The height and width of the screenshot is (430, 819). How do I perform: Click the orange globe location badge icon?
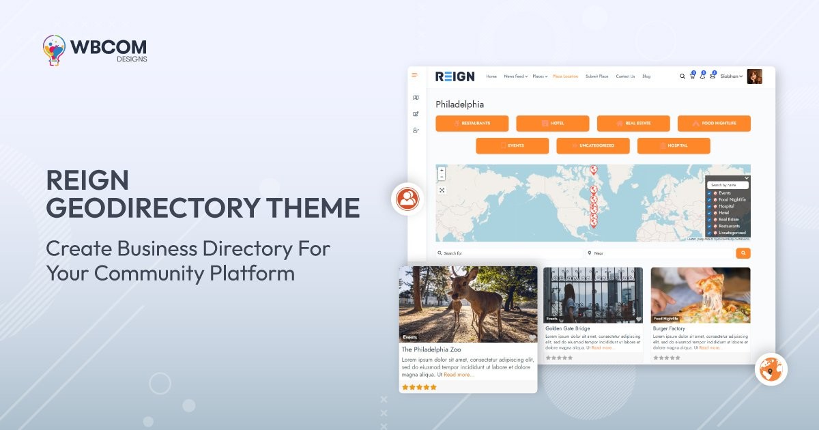point(772,370)
